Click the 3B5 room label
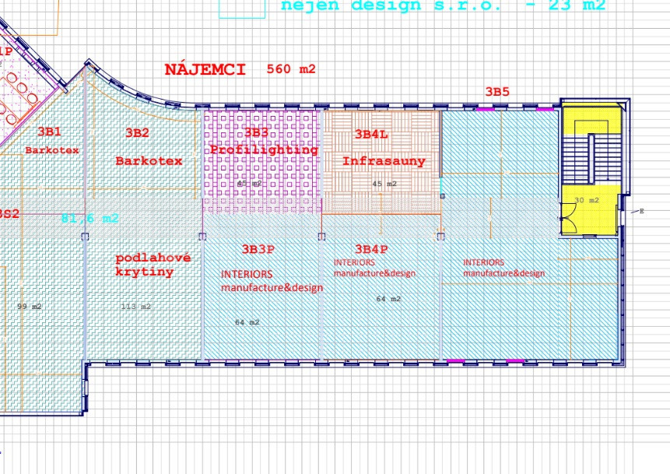Screen dimensions: 670x474 pos(497,92)
